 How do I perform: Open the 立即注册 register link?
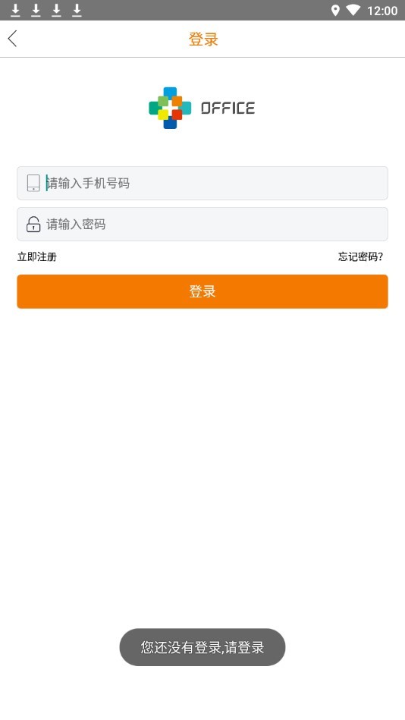point(37,256)
